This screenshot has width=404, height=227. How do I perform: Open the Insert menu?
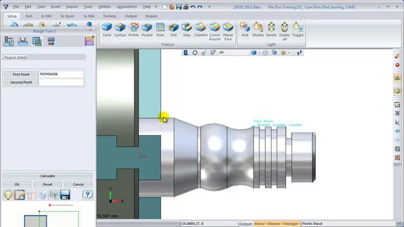point(56,7)
